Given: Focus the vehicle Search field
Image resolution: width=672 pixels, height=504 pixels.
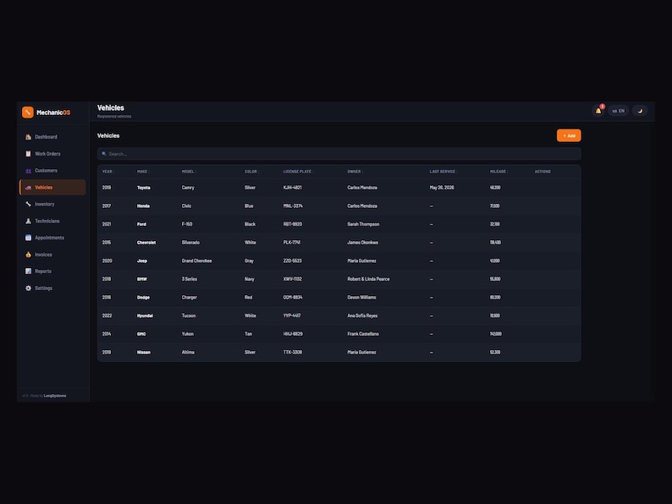Looking at the screenshot, I should point(339,154).
